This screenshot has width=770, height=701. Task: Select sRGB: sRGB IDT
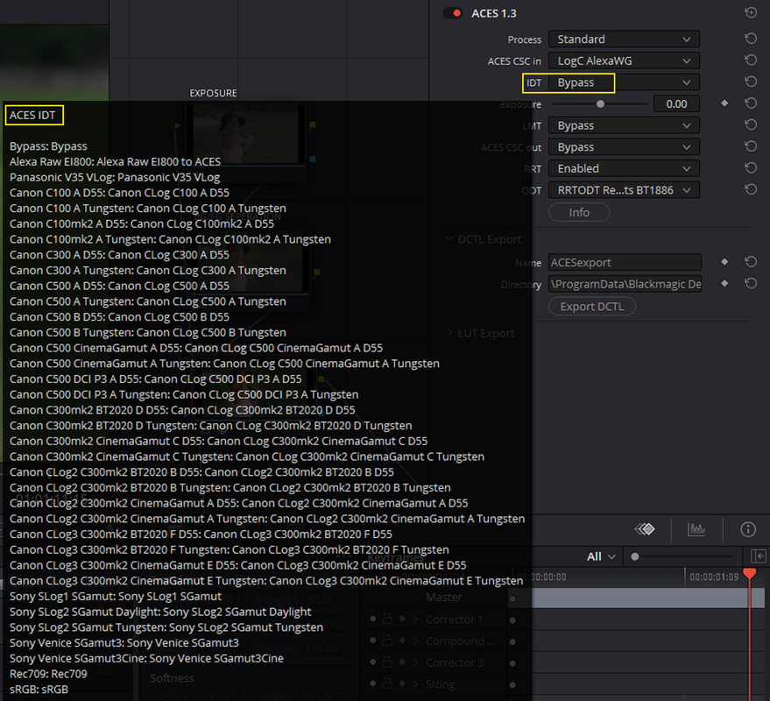click(39, 690)
